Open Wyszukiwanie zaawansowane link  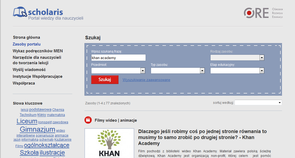point(146,80)
